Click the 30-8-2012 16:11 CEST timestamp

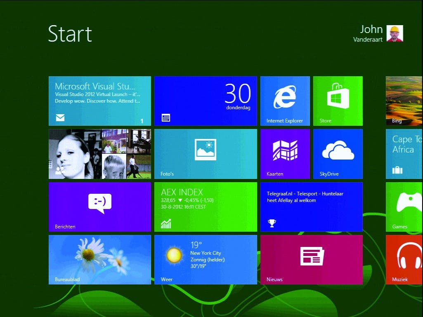(183, 207)
